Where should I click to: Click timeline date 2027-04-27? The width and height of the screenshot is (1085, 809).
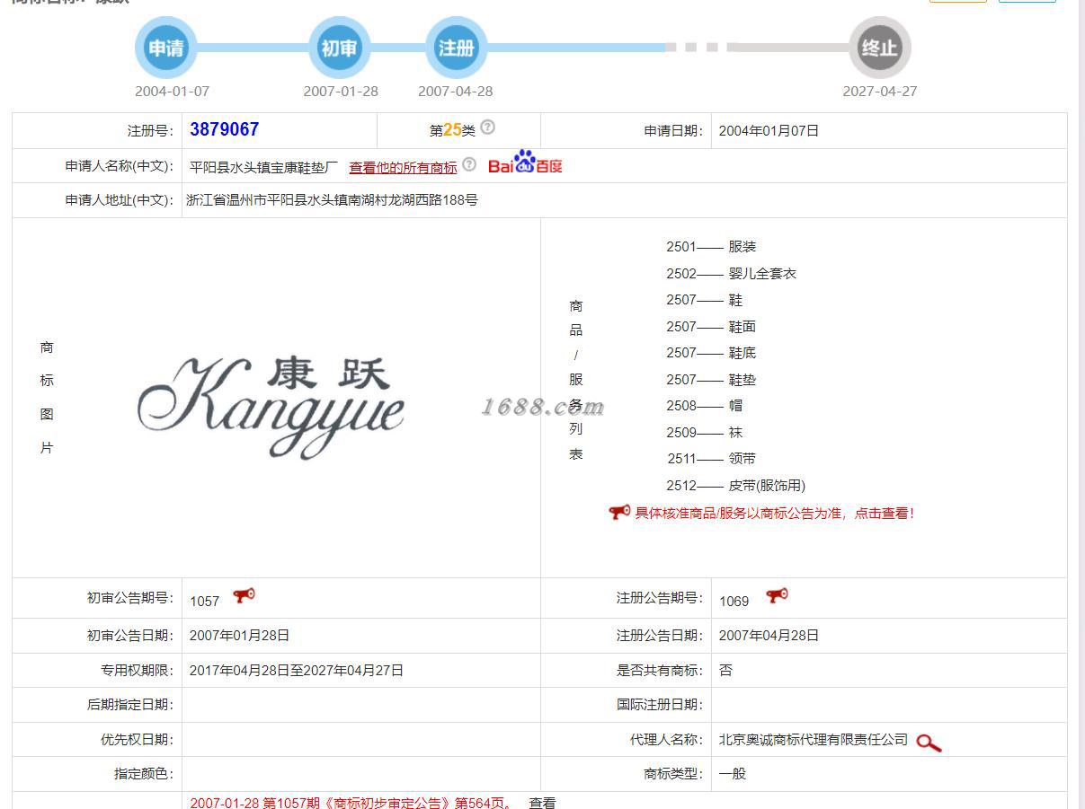[880, 92]
